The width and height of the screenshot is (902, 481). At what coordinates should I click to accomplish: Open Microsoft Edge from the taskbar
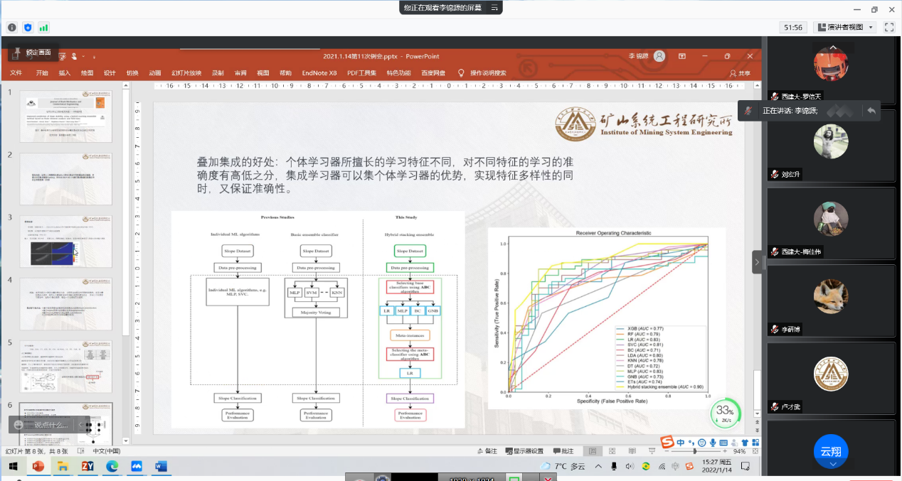tap(112, 467)
